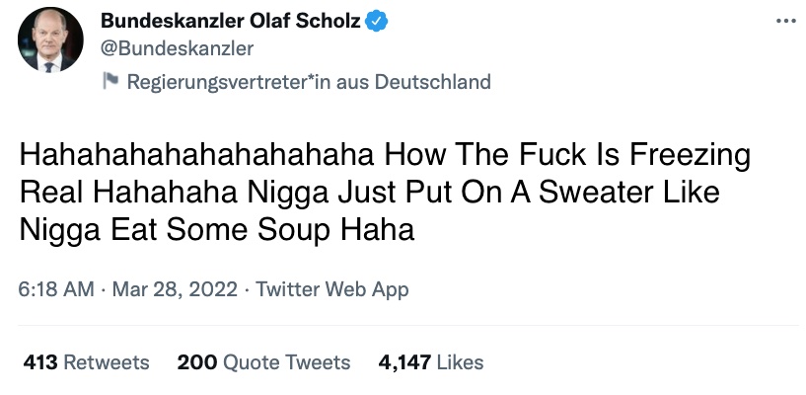Viewport: 806px width, 395px height.
Task: Click the blue verified badge icon
Action: click(x=377, y=22)
